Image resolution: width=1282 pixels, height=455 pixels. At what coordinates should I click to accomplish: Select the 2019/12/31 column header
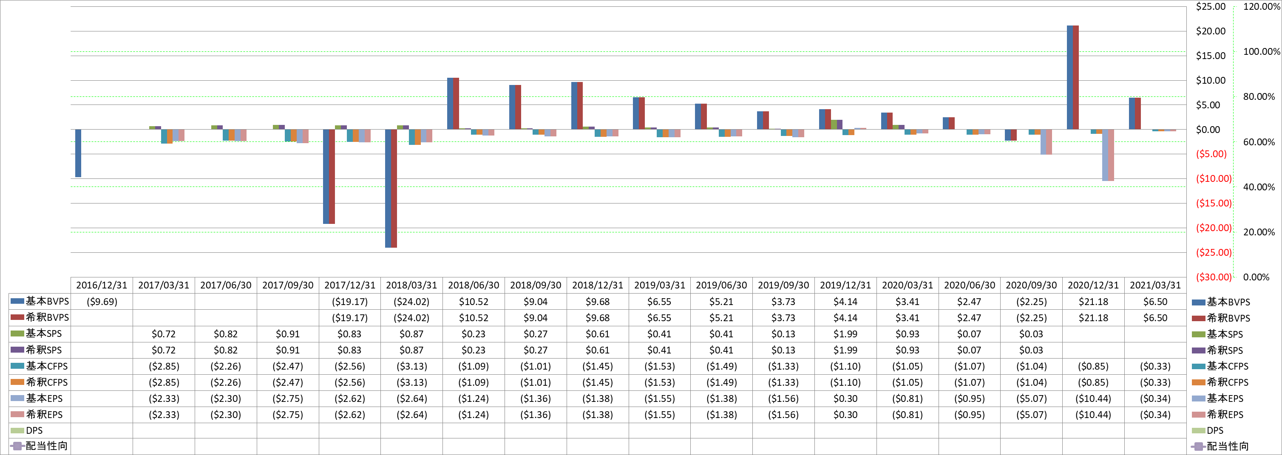845,285
